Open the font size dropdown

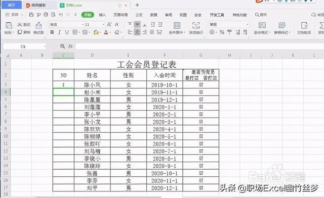coord(103,25)
